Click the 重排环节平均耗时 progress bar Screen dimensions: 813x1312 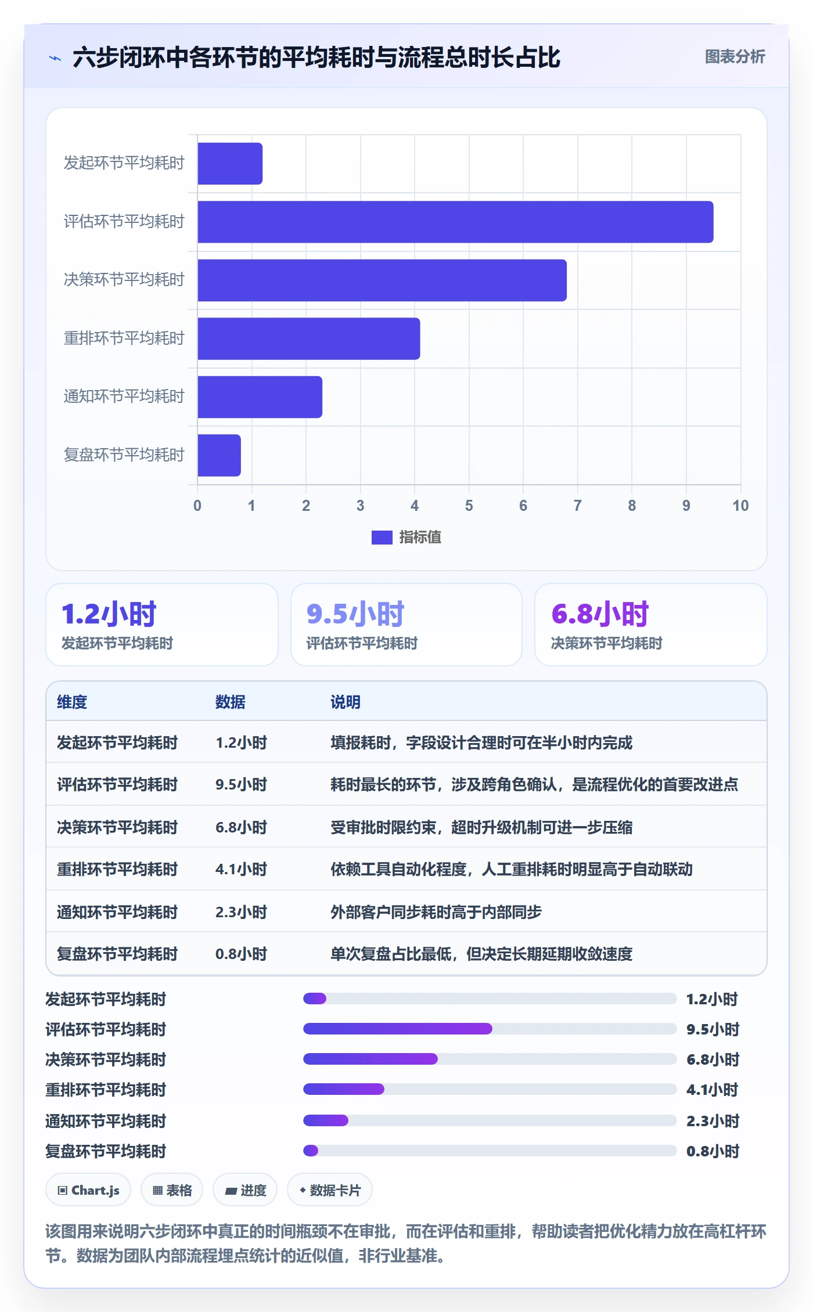click(x=490, y=1089)
